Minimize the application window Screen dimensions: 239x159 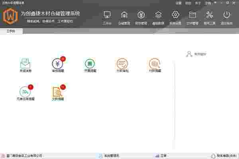coord(221,3)
